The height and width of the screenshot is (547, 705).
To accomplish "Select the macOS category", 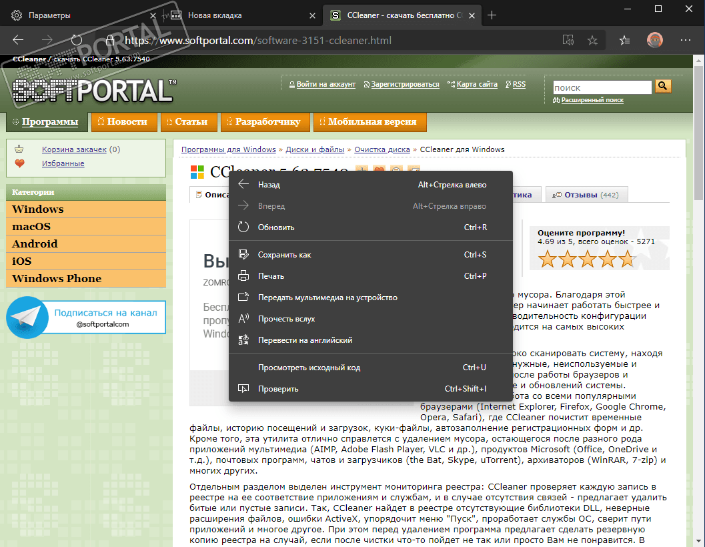I will point(86,226).
